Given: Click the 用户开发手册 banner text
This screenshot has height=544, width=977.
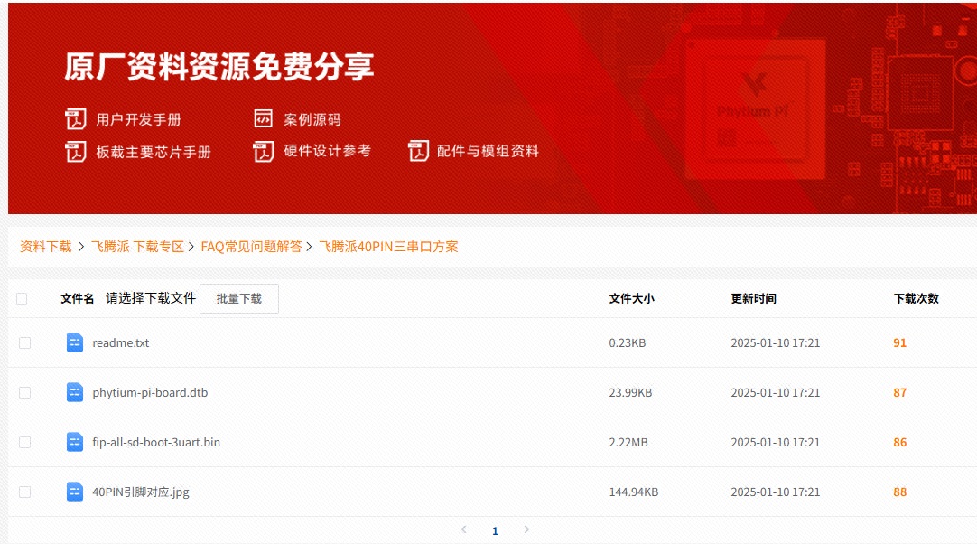Looking at the screenshot, I should pos(138,119).
